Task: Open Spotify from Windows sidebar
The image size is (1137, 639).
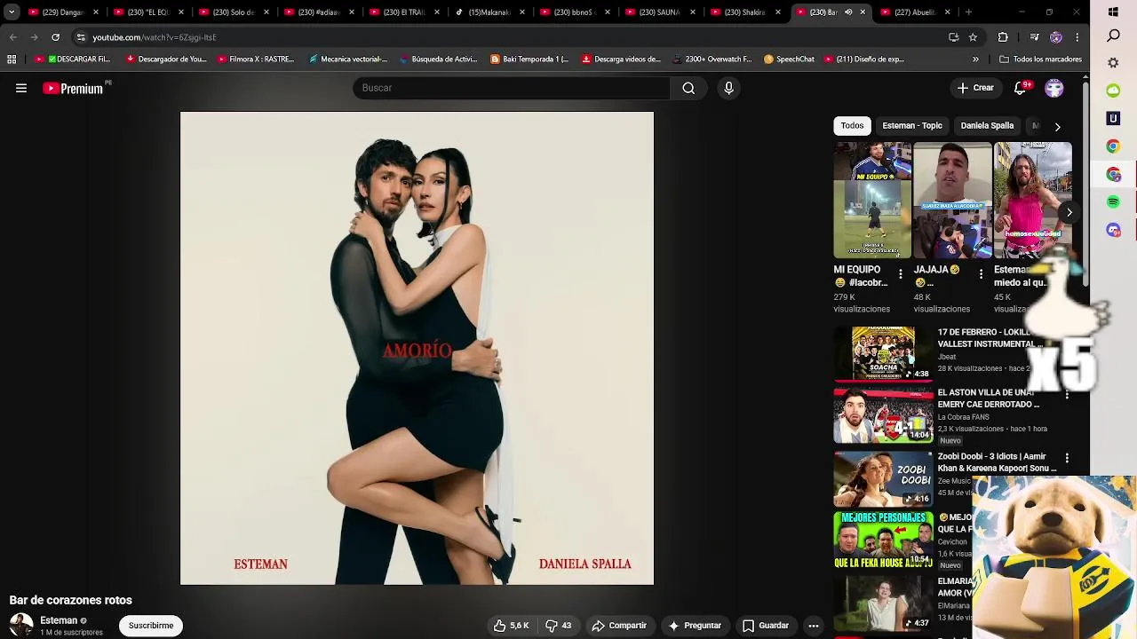Action: pos(1113,202)
